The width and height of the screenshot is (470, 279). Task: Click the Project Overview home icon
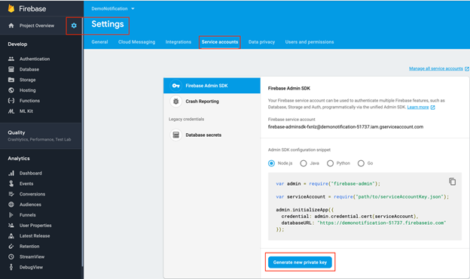11,26
